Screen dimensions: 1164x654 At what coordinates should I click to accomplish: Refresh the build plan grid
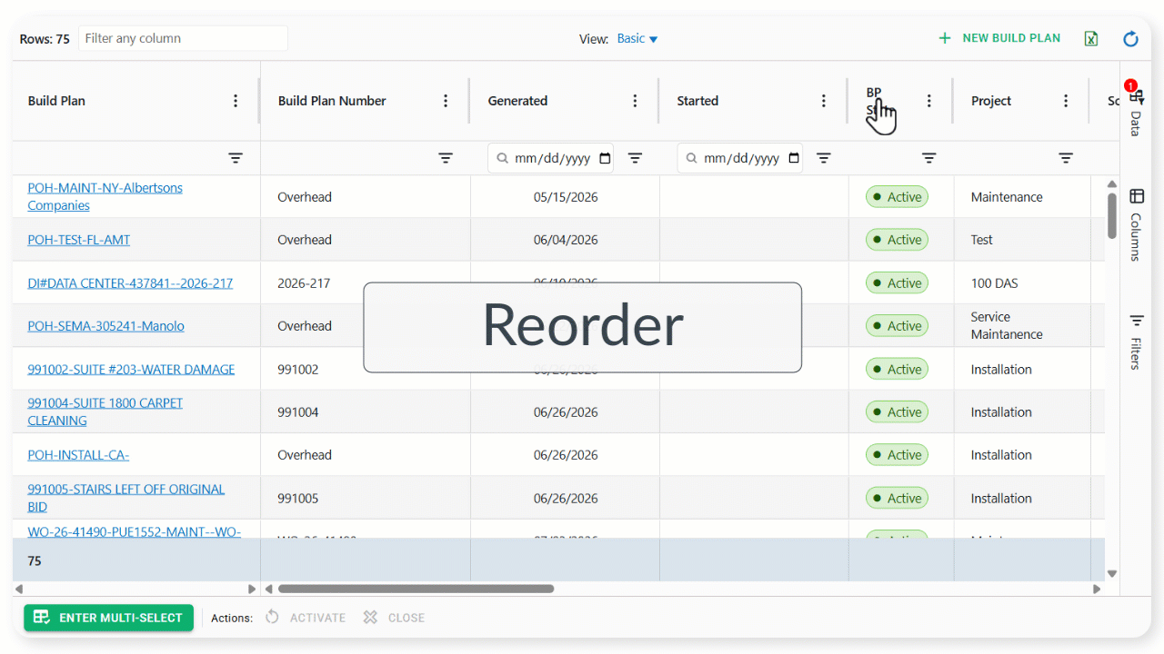tap(1130, 38)
